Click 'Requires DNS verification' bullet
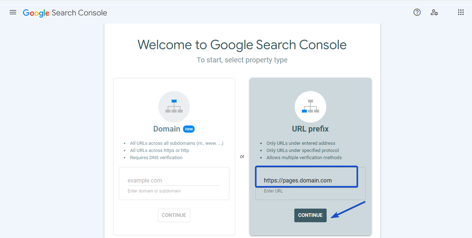Viewport: 472px width, 238px height. point(156,158)
